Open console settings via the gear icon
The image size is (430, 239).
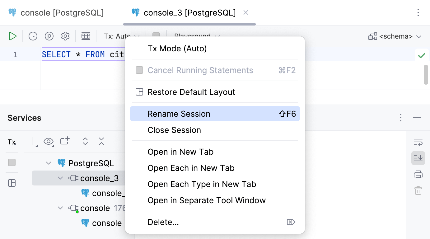65,36
